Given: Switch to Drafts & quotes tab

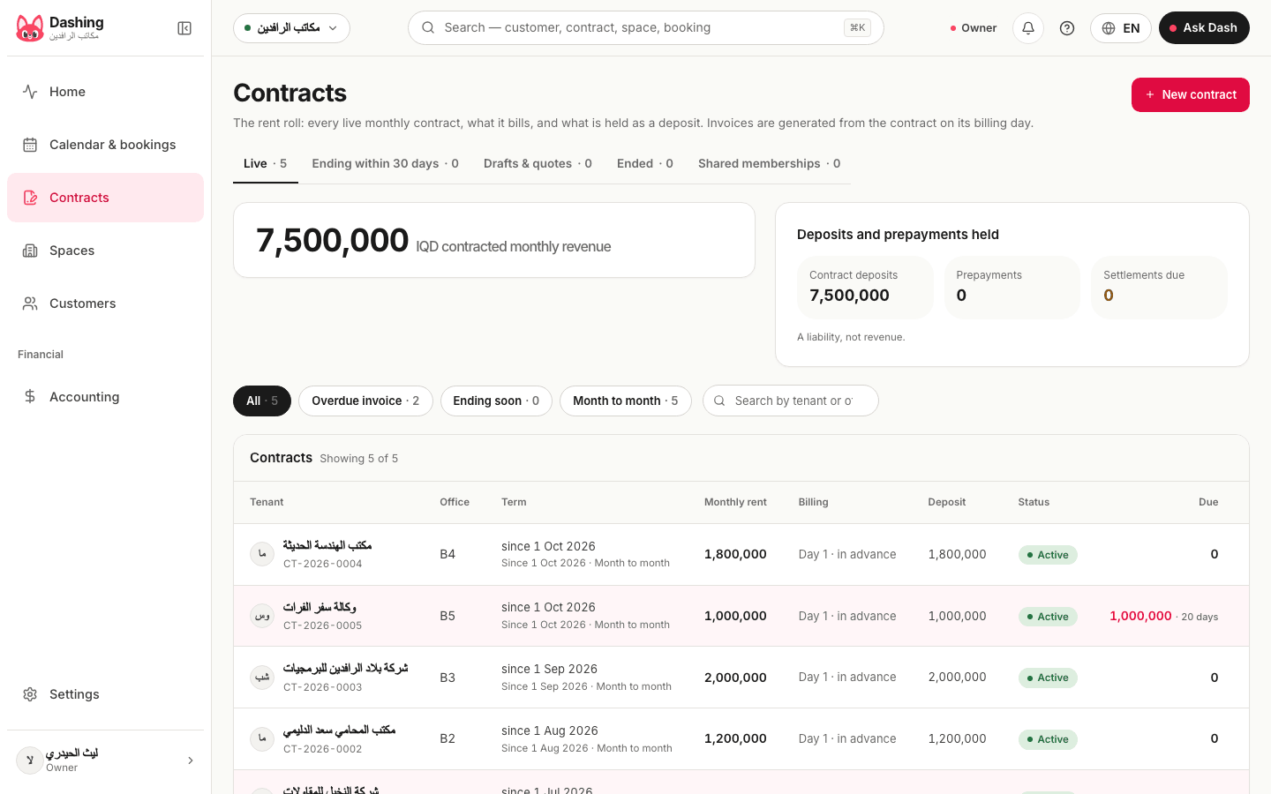Looking at the screenshot, I should [538, 164].
